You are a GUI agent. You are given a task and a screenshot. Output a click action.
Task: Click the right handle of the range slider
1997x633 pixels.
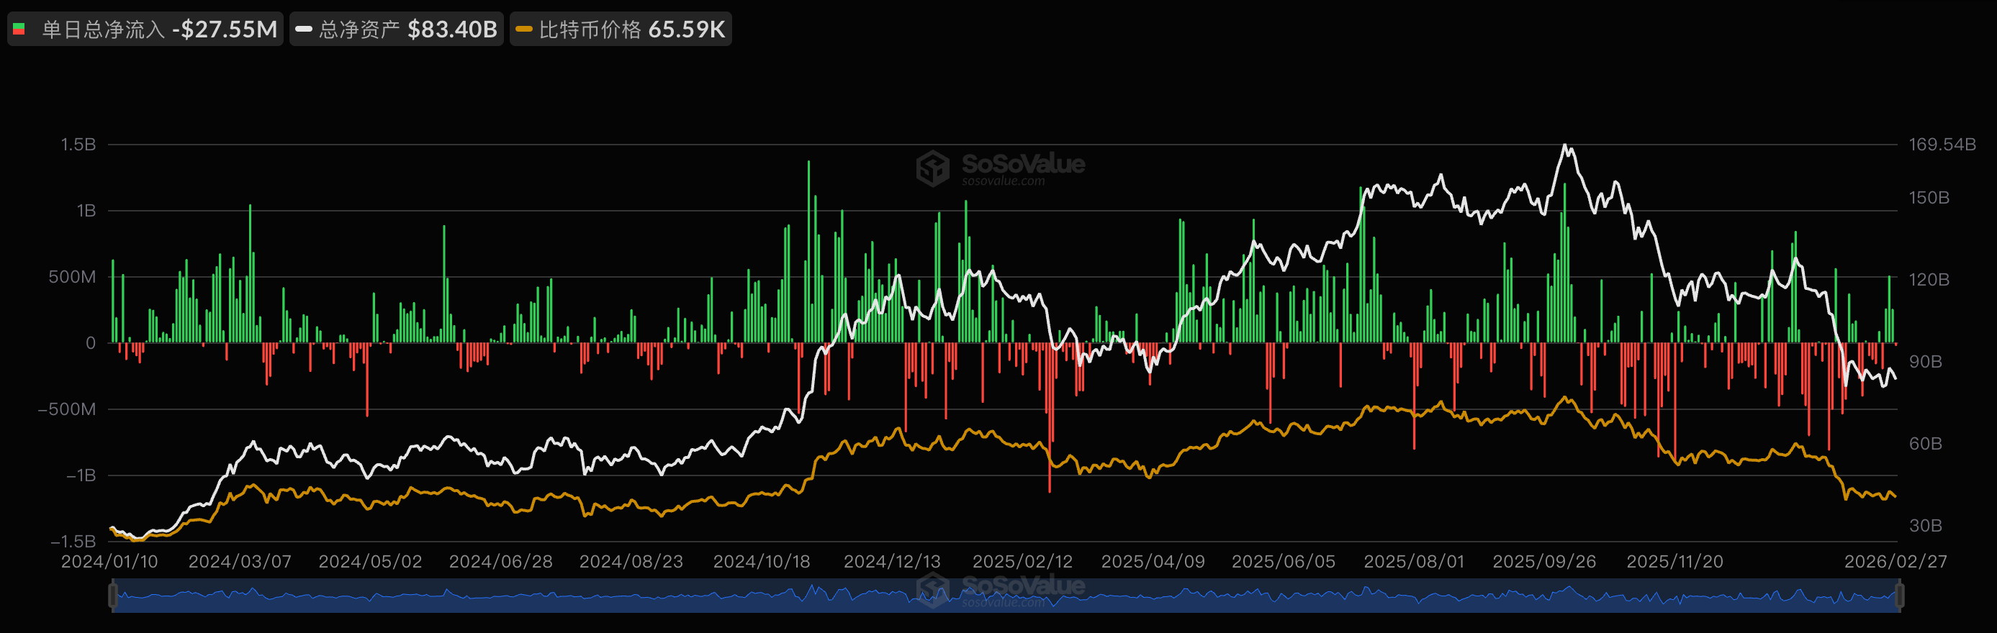coord(1898,595)
